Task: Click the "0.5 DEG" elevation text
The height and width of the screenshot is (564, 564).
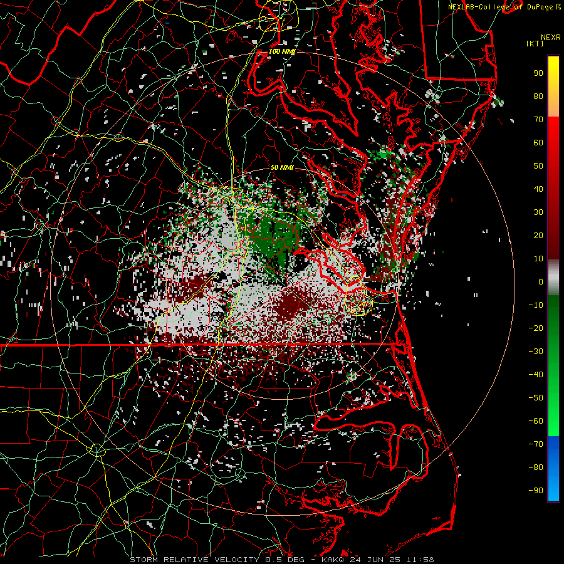Action: [x=284, y=560]
